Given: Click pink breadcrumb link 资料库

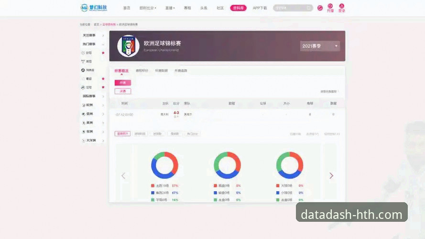Looking at the screenshot, I should [x=109, y=24].
